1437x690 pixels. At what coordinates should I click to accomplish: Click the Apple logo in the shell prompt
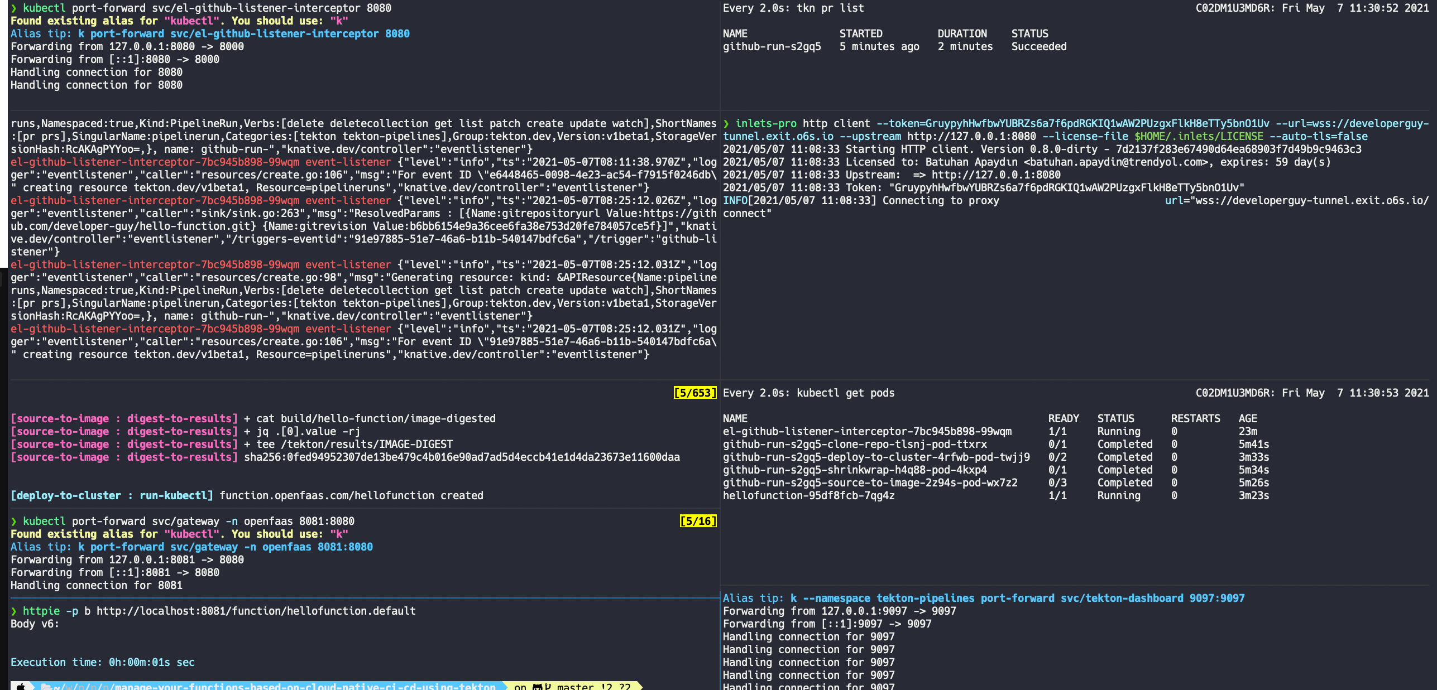[21, 687]
